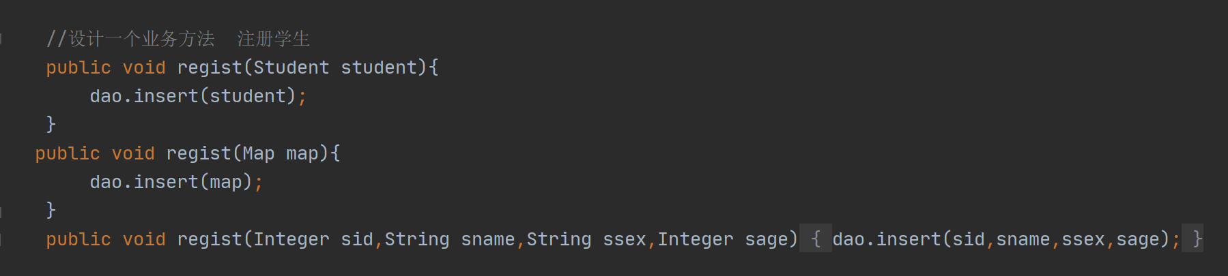Screen dimensions: 1228x276
Task: Click the ssex parameter in the regist signature
Action: click(x=625, y=239)
